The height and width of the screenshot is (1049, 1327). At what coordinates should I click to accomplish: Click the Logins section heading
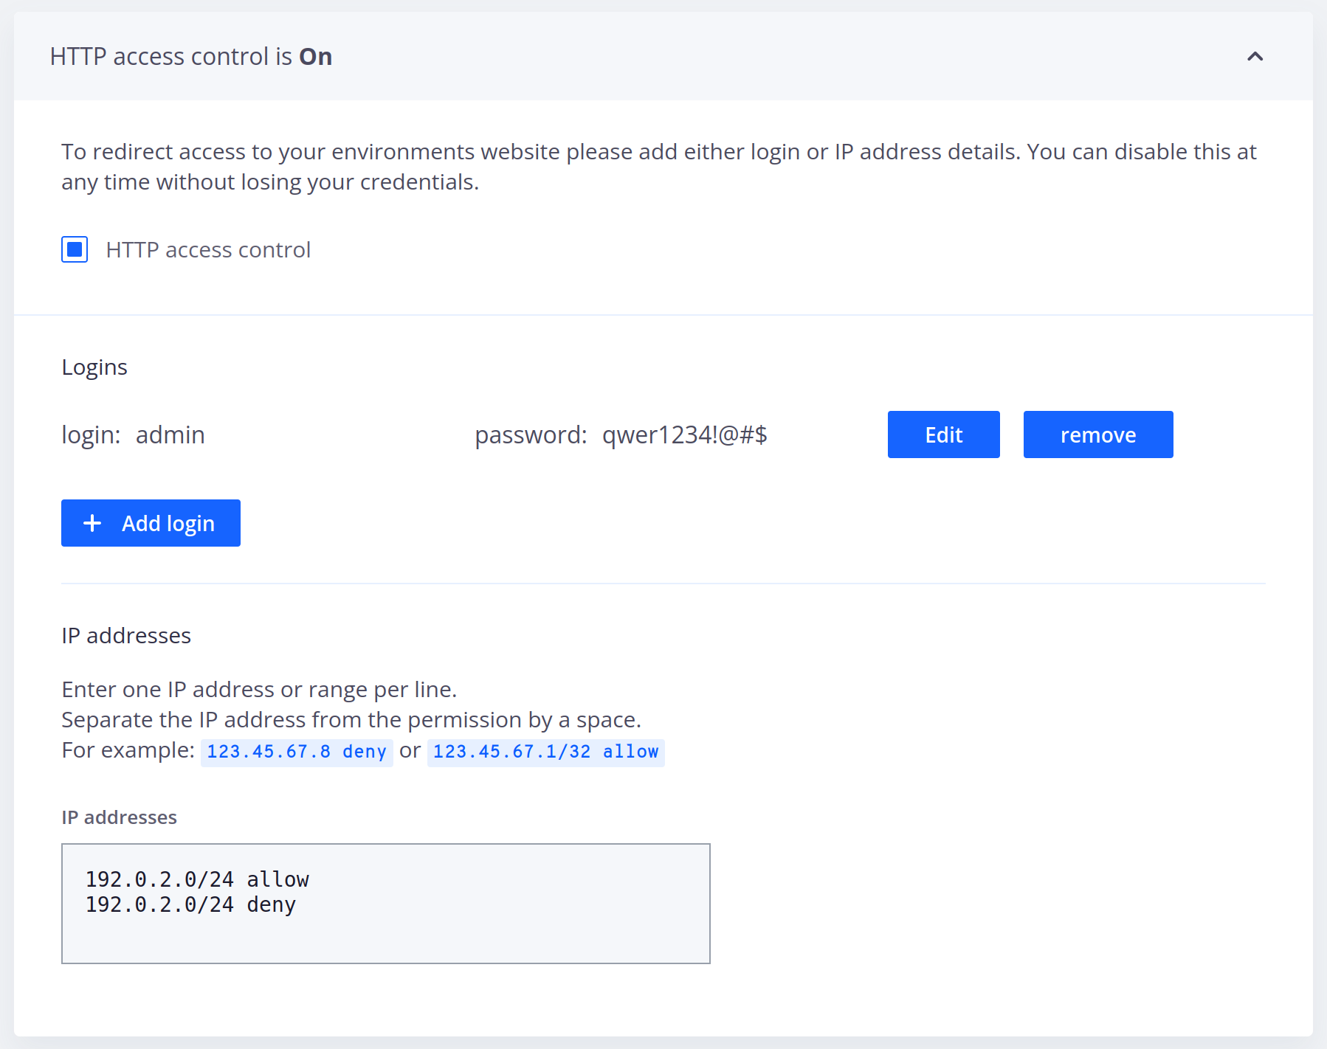pos(94,366)
